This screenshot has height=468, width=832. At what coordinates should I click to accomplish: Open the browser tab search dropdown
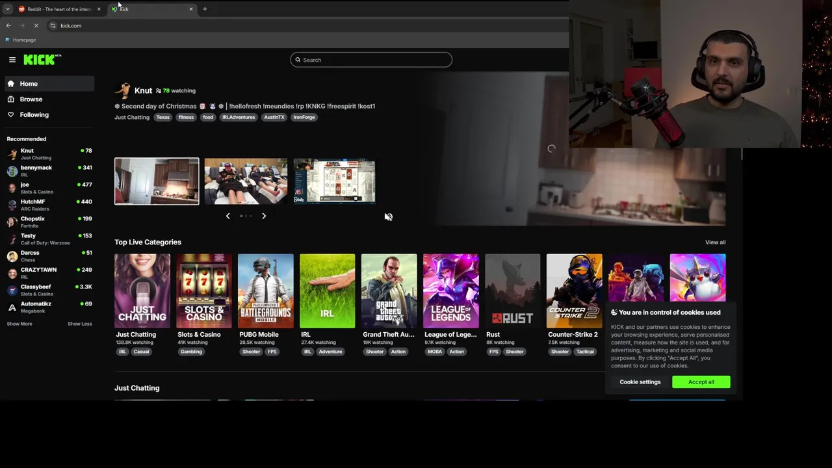point(7,9)
